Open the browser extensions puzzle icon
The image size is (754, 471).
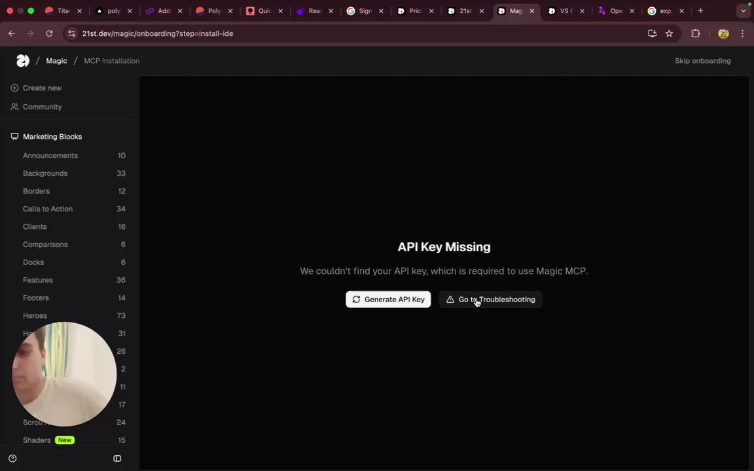point(695,33)
